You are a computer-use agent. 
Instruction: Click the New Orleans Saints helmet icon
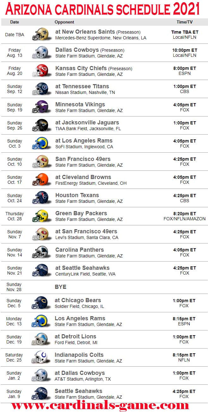[x=40, y=34]
